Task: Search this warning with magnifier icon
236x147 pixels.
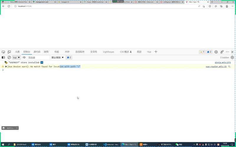Action: point(229,66)
